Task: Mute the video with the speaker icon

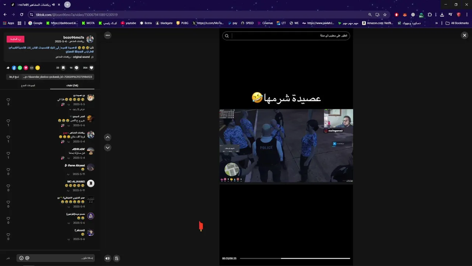Action: coord(107,258)
